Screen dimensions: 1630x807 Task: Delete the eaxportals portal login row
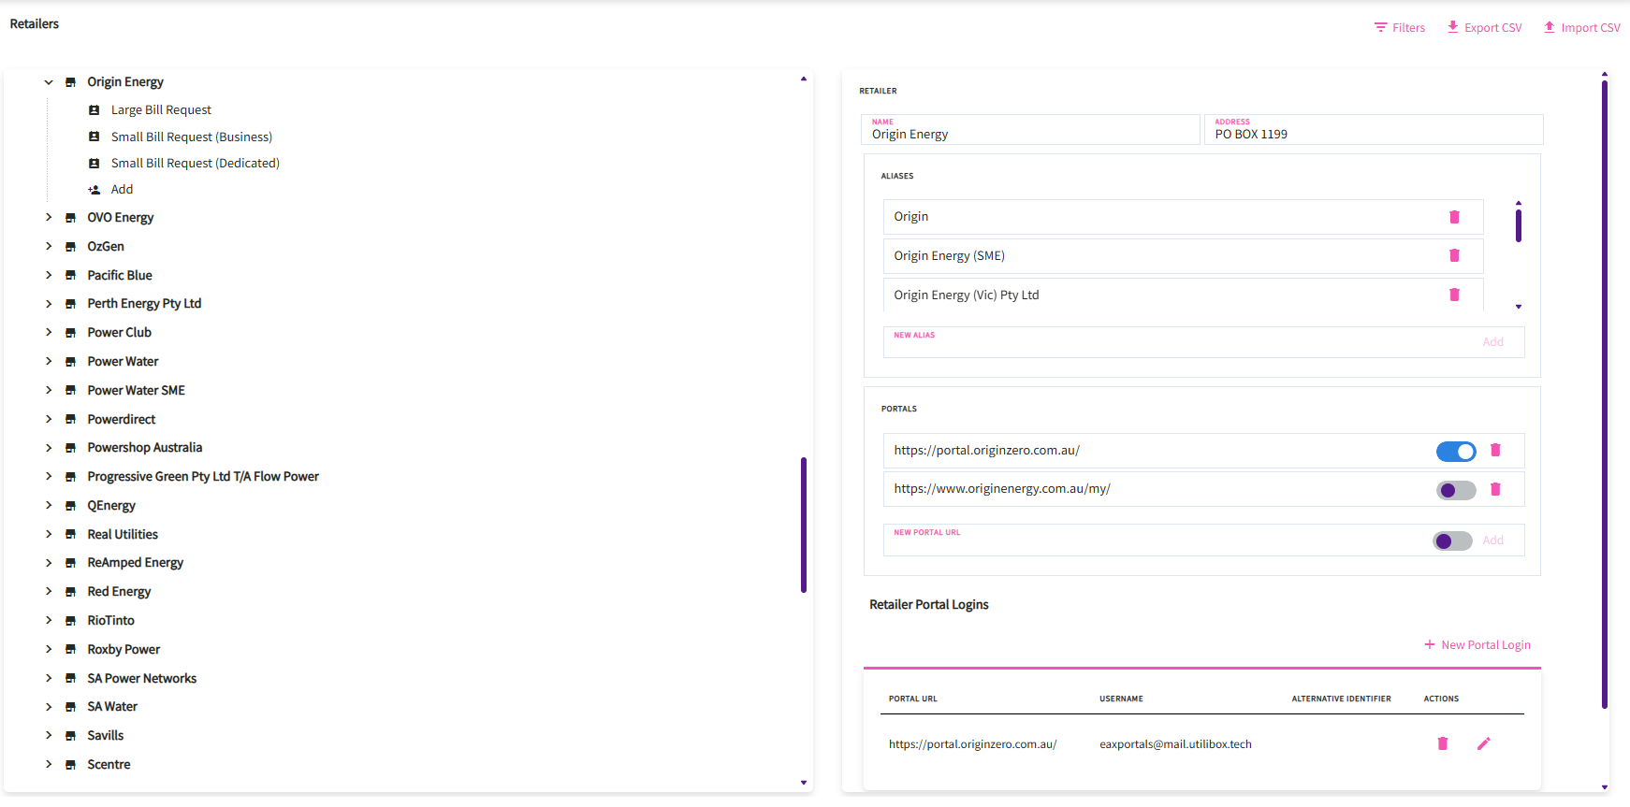1442,743
